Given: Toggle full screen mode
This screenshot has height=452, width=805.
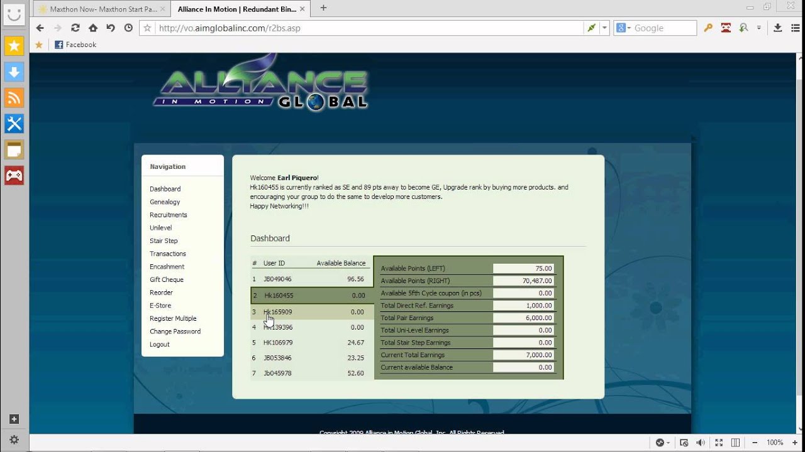Looking at the screenshot, I should [x=719, y=443].
